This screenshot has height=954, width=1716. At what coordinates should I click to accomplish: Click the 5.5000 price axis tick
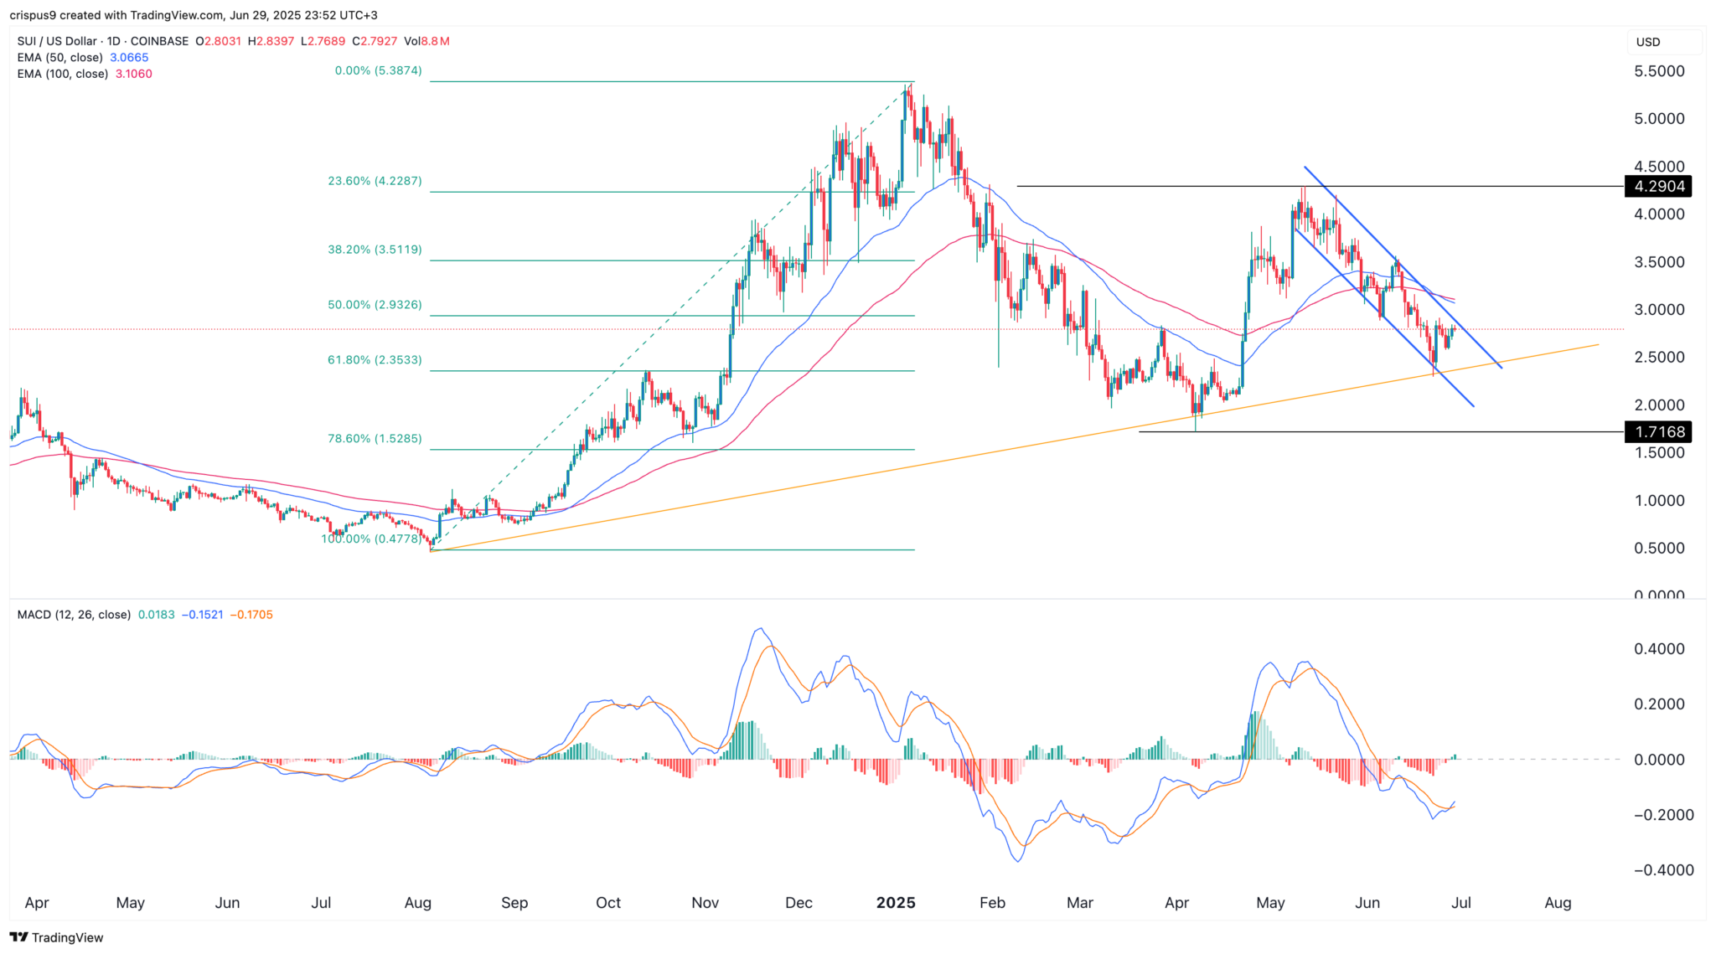click(x=1659, y=71)
